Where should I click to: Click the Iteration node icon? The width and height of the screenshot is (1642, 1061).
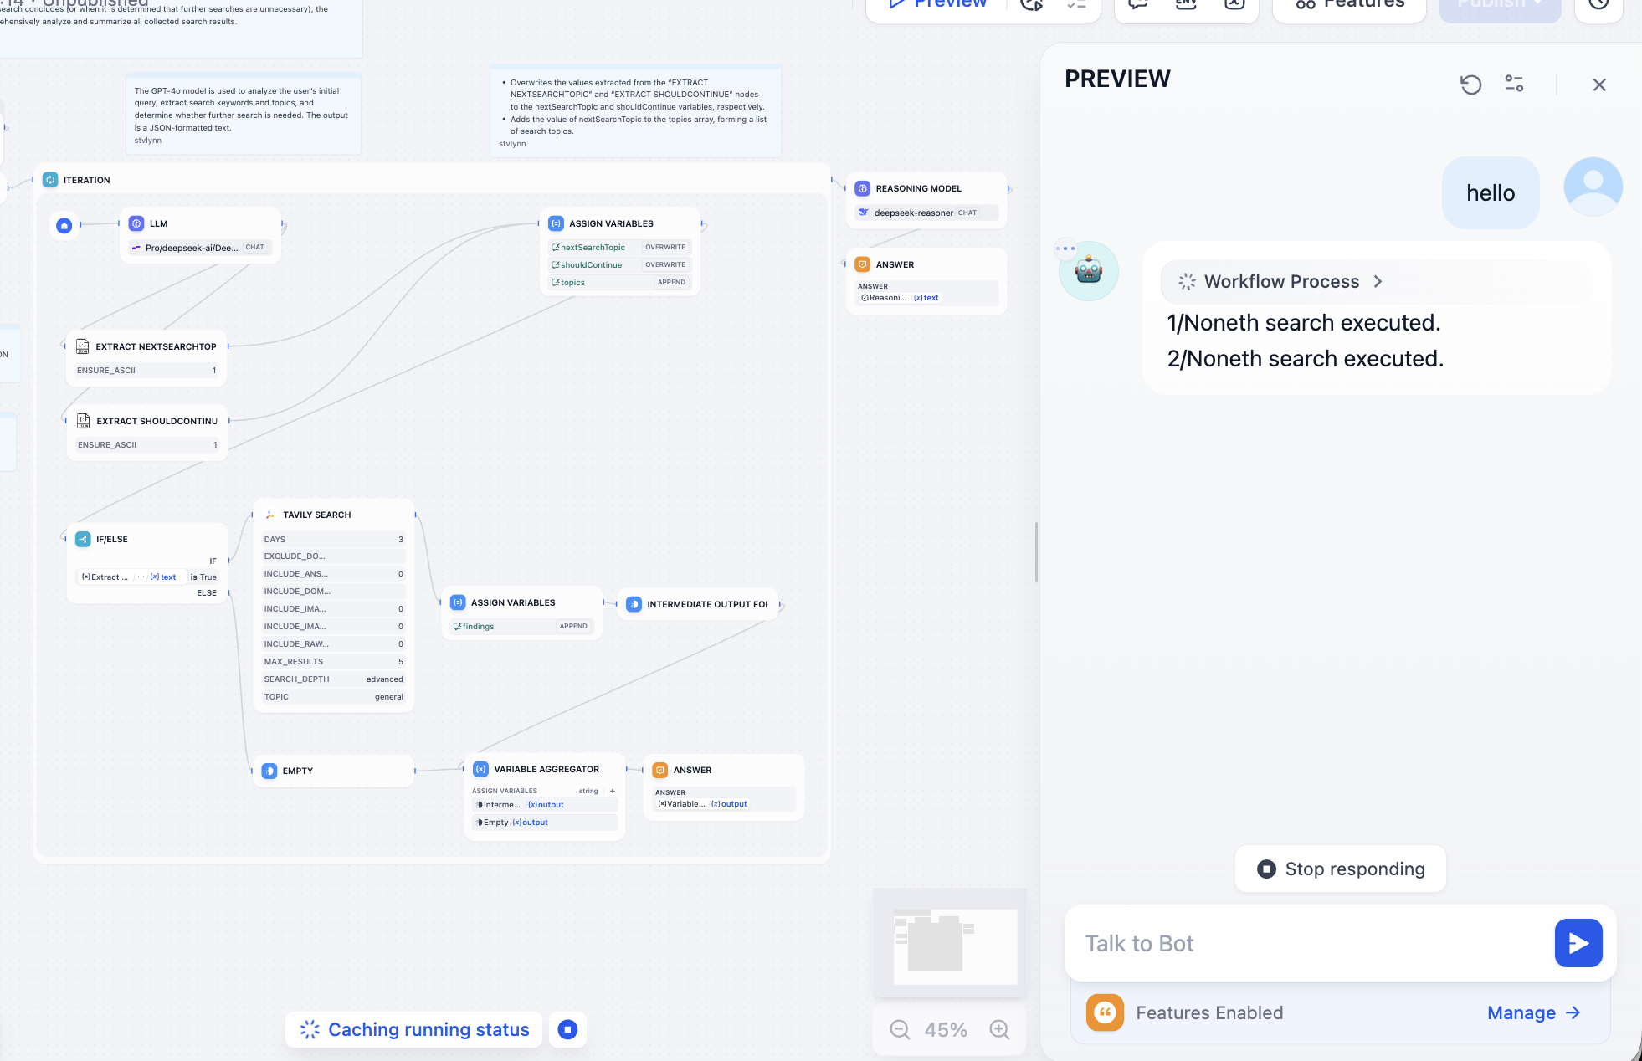50,180
